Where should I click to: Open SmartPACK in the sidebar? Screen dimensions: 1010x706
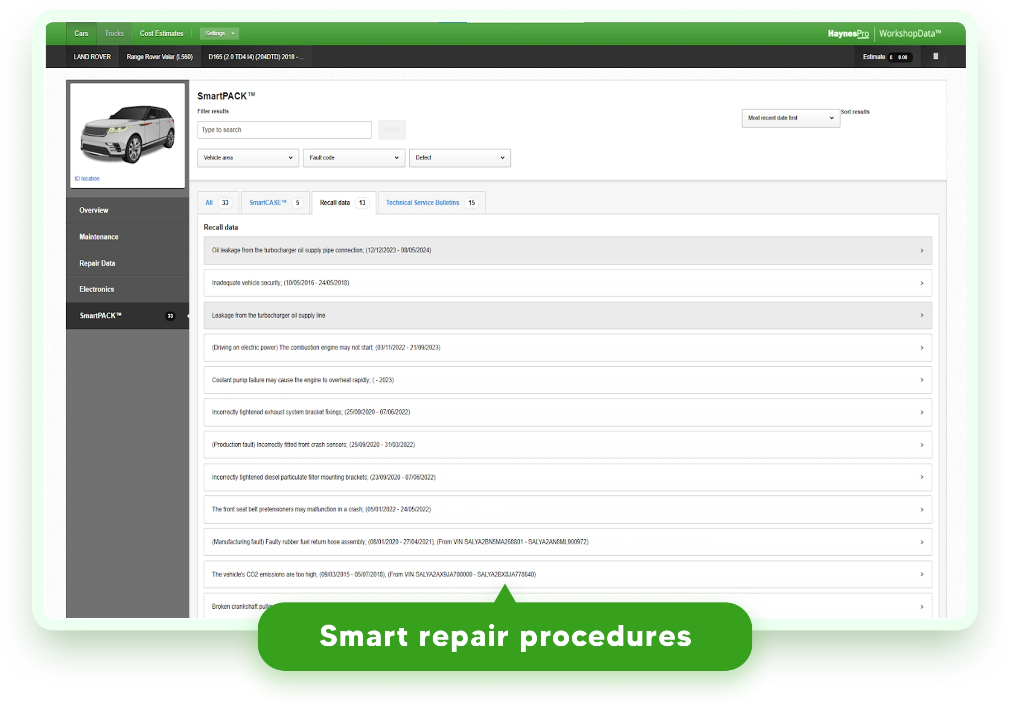pyautogui.click(x=127, y=316)
